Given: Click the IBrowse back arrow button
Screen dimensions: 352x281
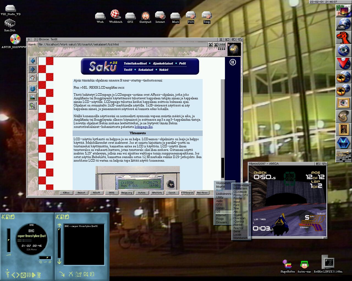Looking at the screenshot, I should click(33, 61).
